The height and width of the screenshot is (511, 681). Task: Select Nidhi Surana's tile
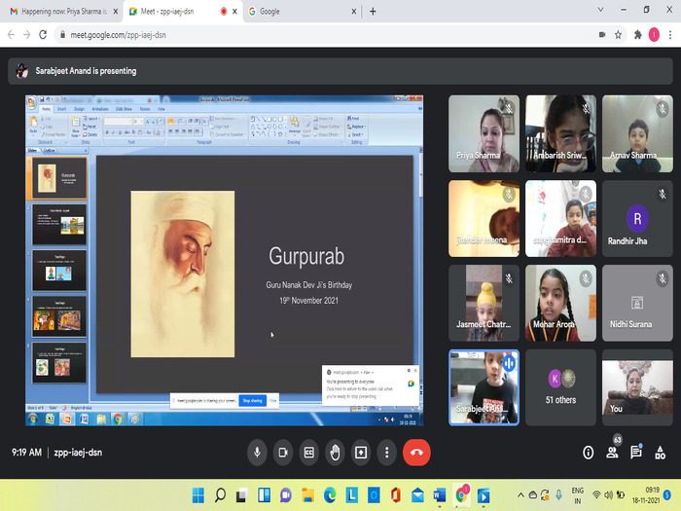(x=637, y=303)
